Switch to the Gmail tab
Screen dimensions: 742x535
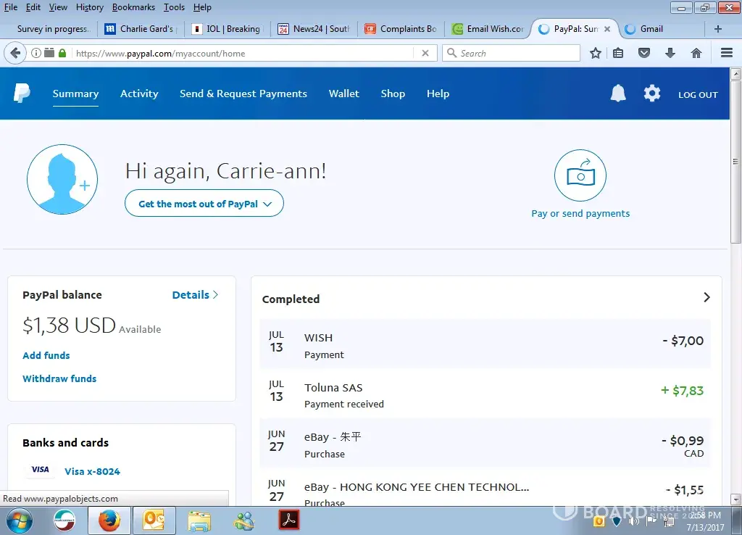pos(651,29)
